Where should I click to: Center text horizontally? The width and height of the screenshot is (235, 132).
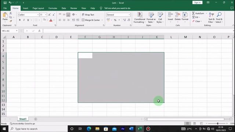click(x=64, y=20)
